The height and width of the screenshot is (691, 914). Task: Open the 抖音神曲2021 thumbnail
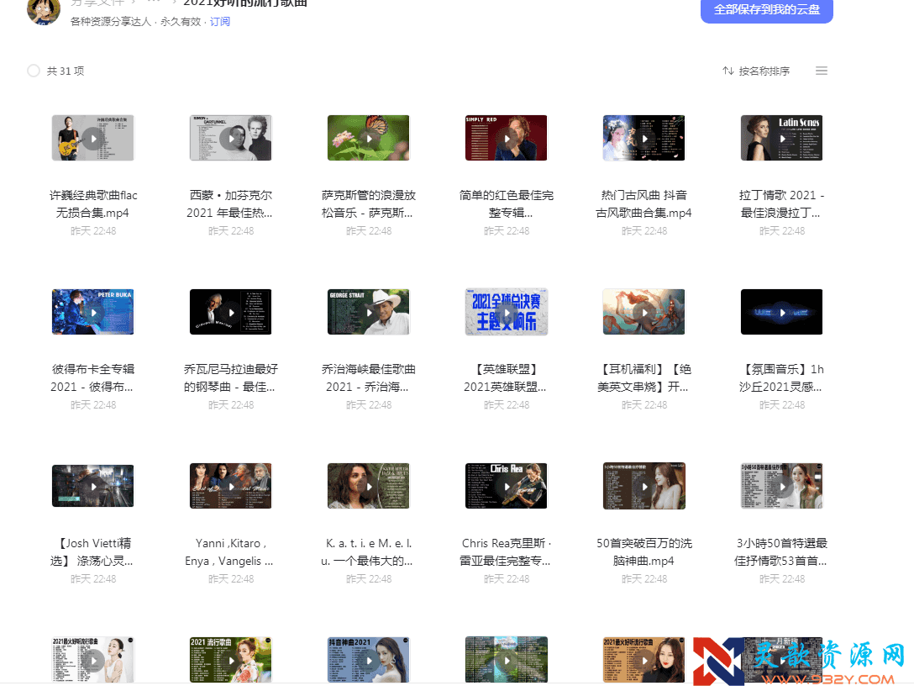coord(369,660)
